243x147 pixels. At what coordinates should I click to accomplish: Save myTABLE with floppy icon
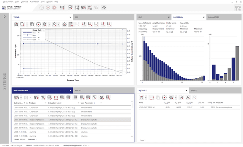click(141, 97)
